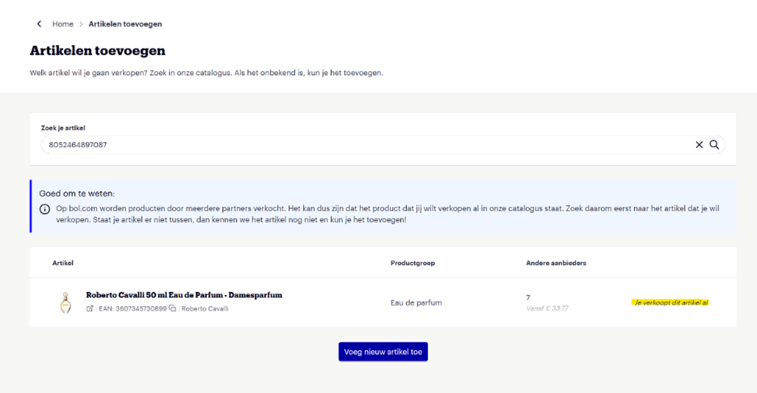Click the 'Goed om te weten:' heading
This screenshot has width=757, height=393.
click(78, 194)
